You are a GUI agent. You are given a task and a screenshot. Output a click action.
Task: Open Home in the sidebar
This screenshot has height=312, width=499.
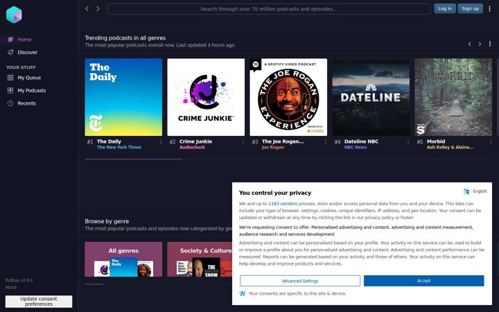[24, 40]
